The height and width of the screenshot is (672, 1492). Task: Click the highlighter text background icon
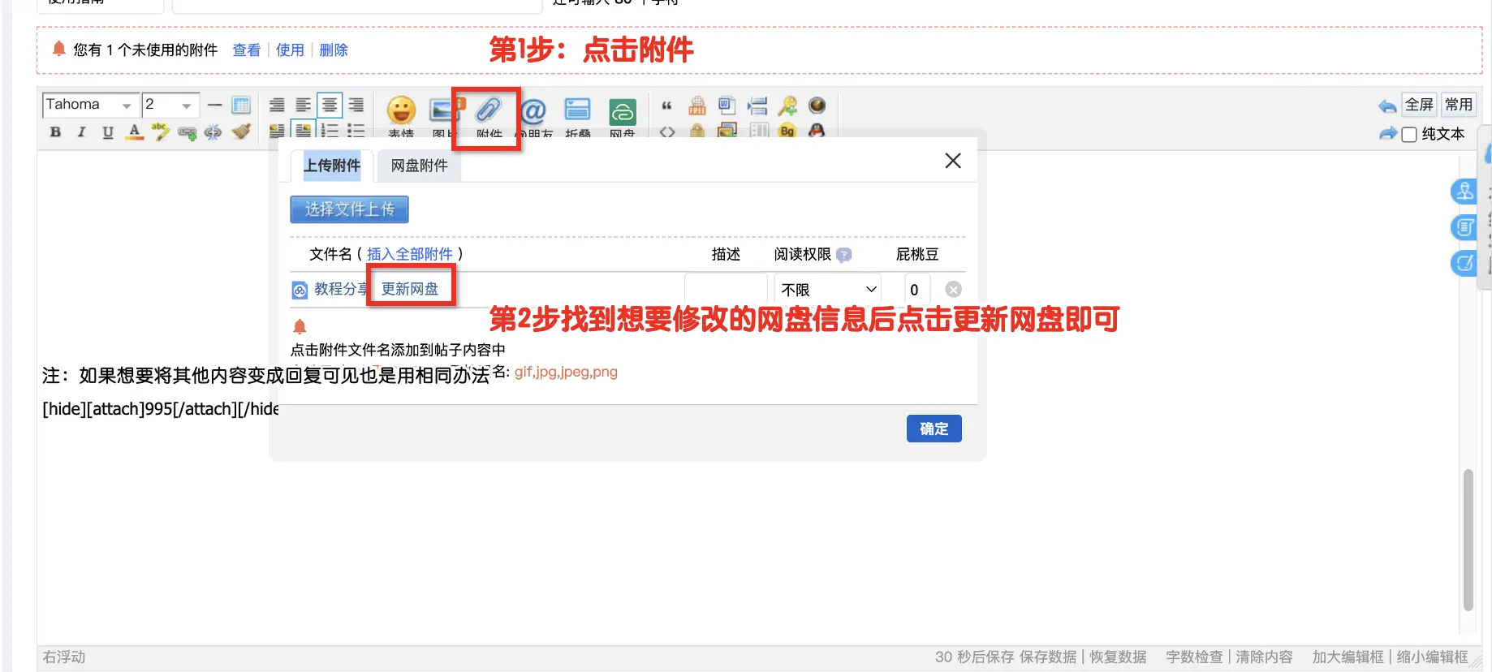161,131
